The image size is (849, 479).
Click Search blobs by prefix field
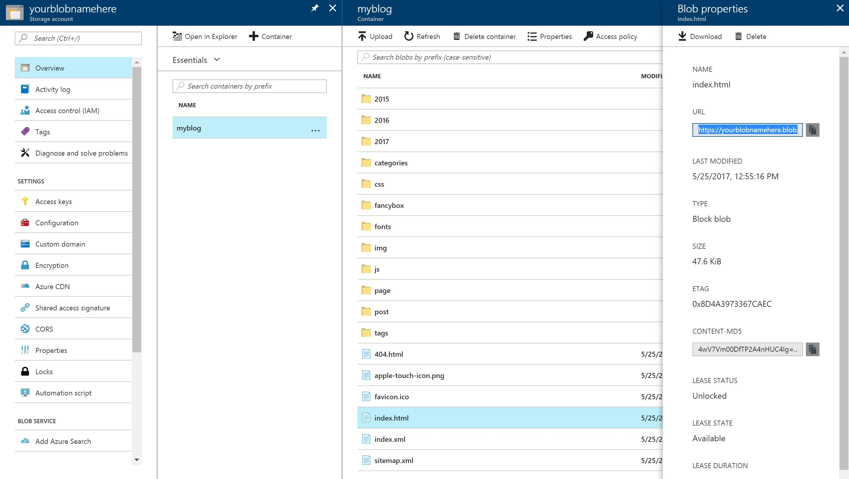point(510,57)
